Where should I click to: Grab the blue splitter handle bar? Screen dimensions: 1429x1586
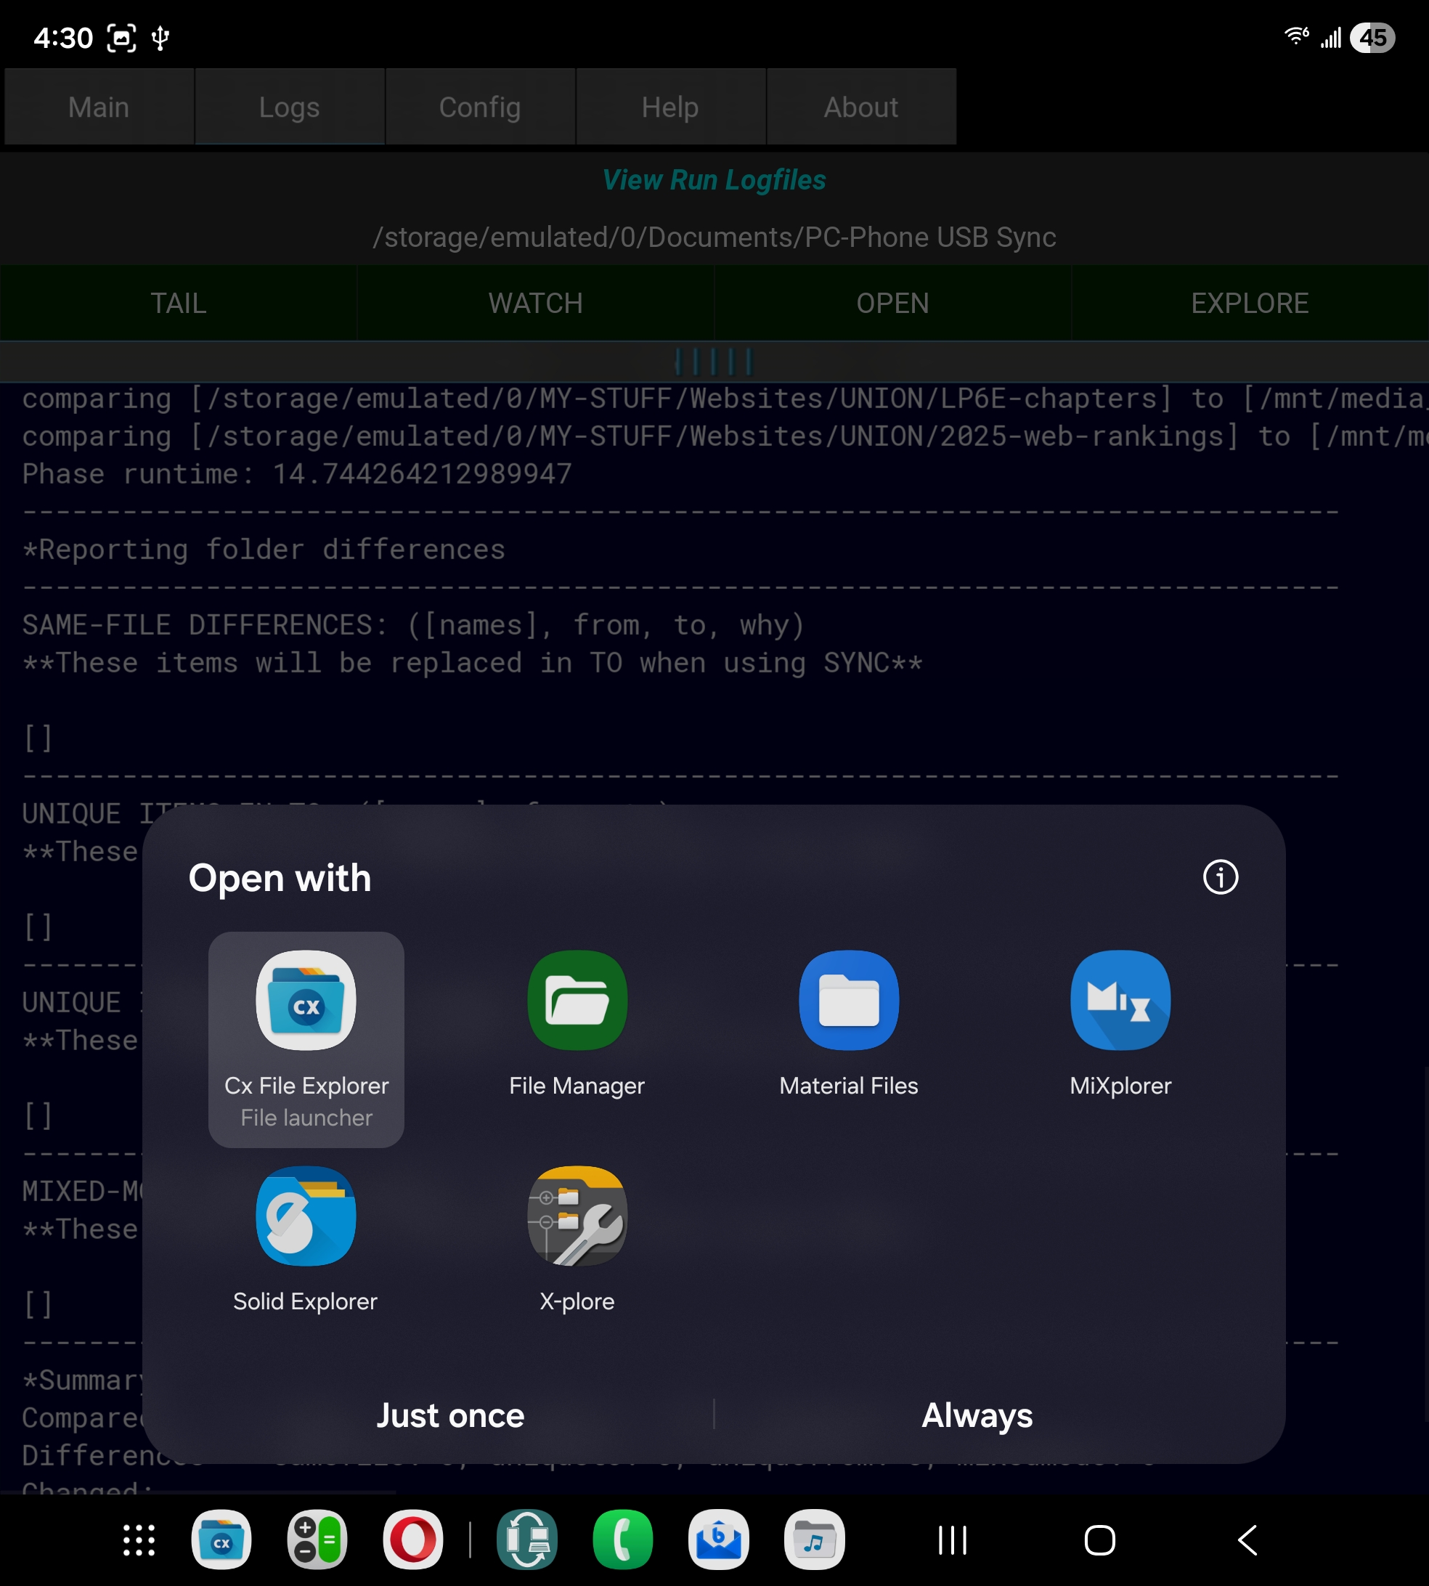[x=713, y=362]
